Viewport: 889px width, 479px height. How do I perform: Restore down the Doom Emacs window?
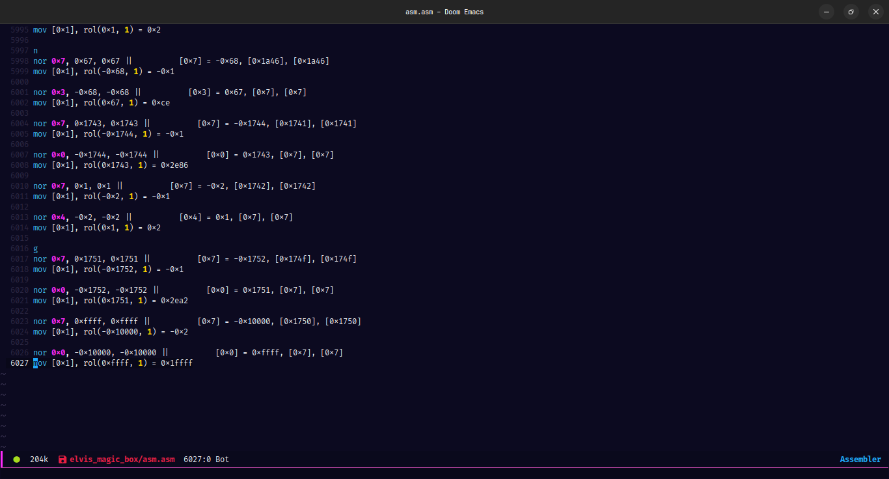851,12
